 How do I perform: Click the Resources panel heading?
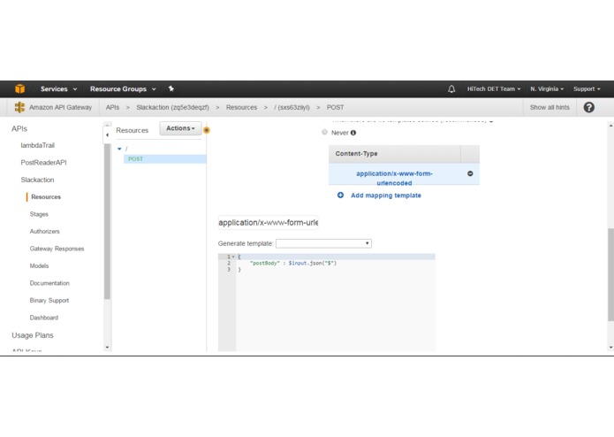coord(132,131)
